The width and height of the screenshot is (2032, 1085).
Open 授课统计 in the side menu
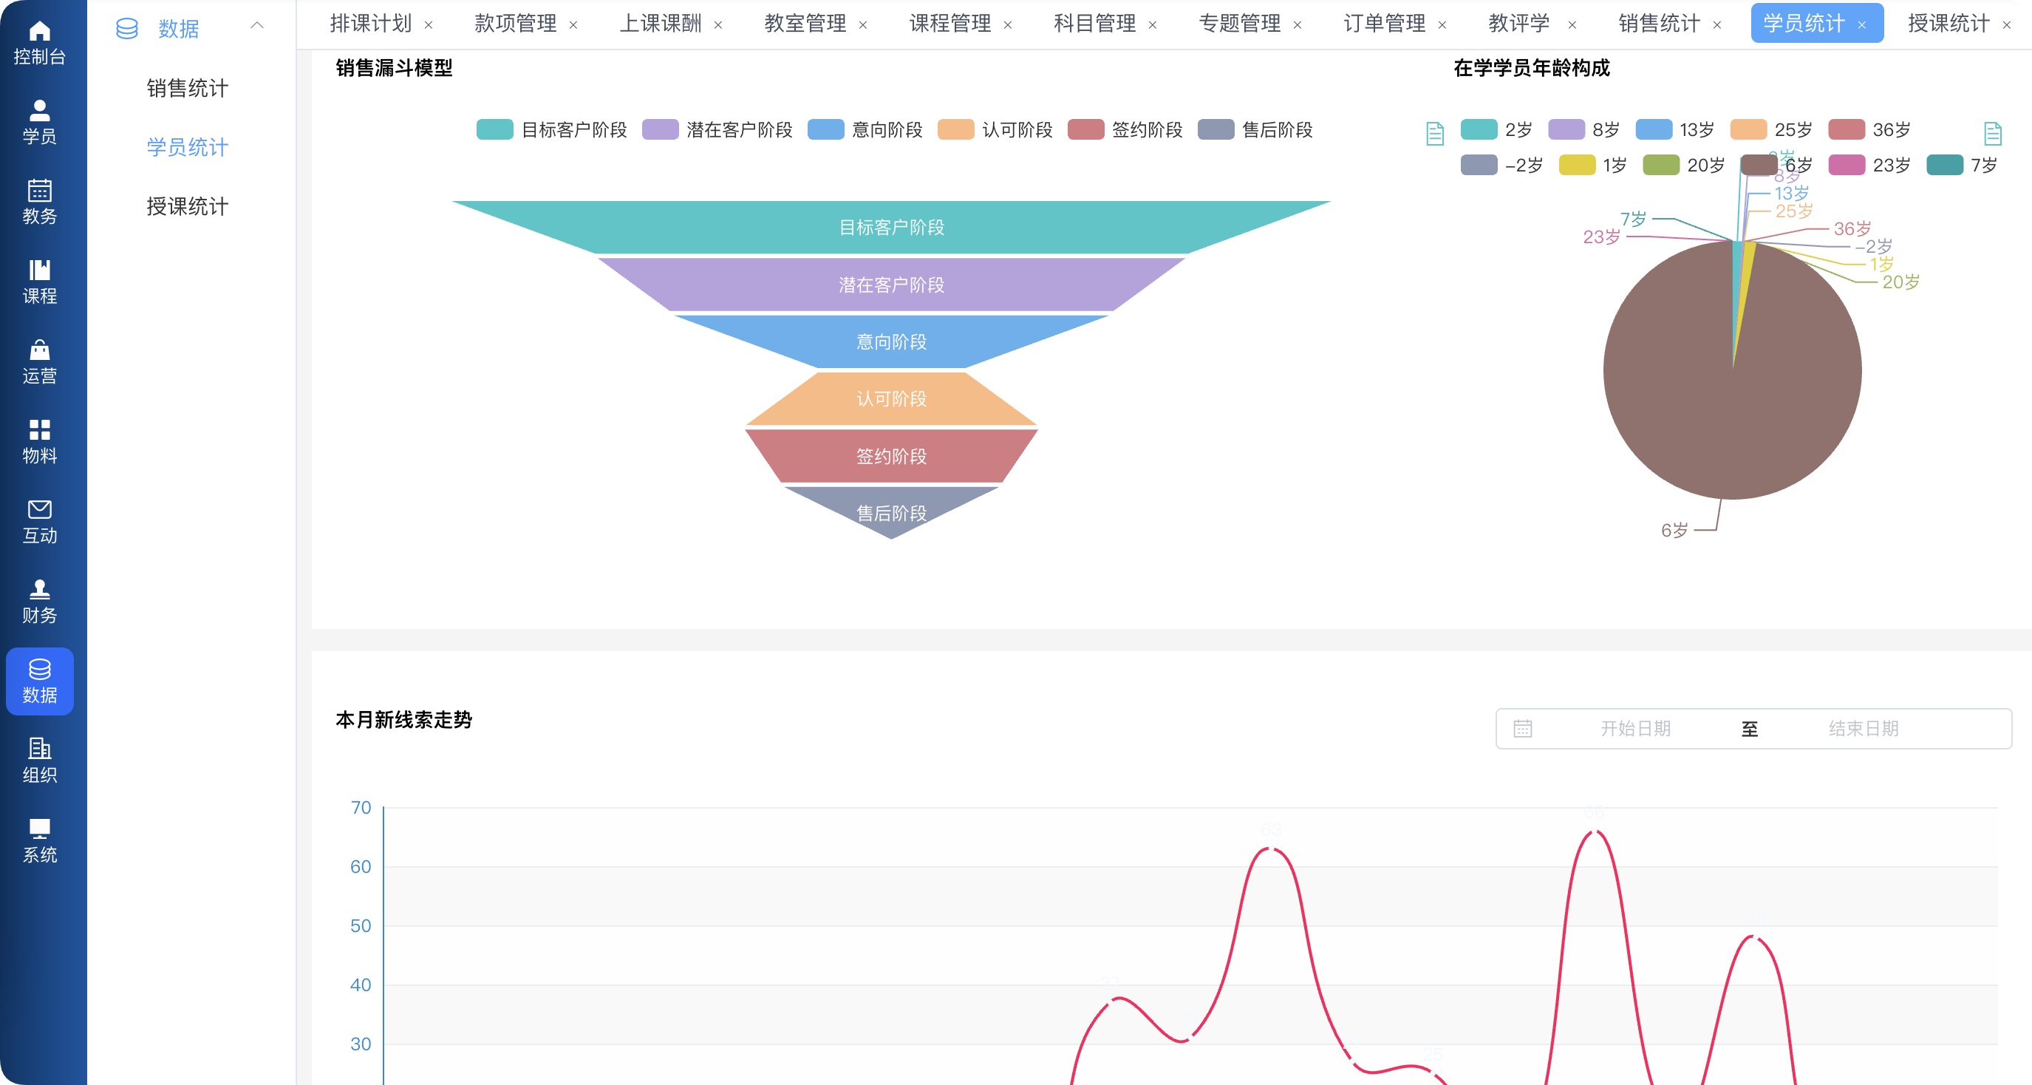point(188,207)
